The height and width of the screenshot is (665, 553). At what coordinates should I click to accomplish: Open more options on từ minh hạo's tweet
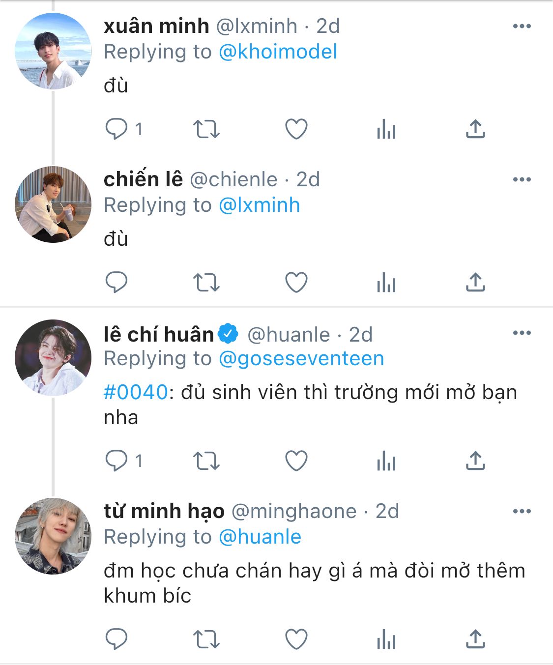pyautogui.click(x=522, y=511)
